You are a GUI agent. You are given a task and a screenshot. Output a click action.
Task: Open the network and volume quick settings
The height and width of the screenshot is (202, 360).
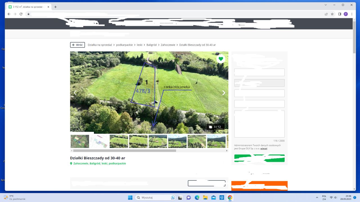click(x=333, y=198)
